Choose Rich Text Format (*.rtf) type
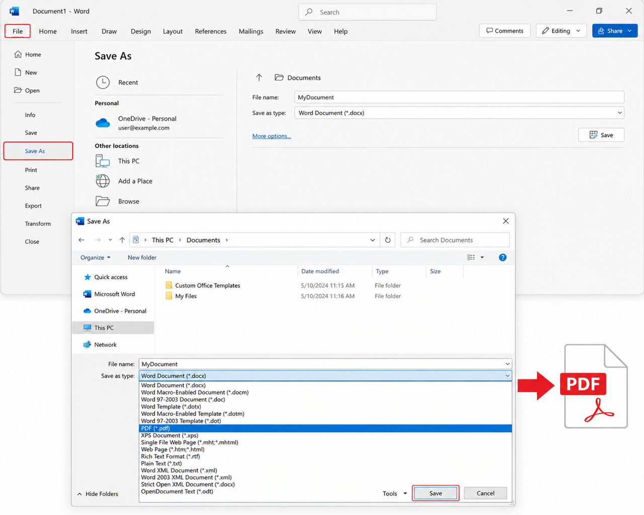644x515 pixels. click(x=171, y=457)
